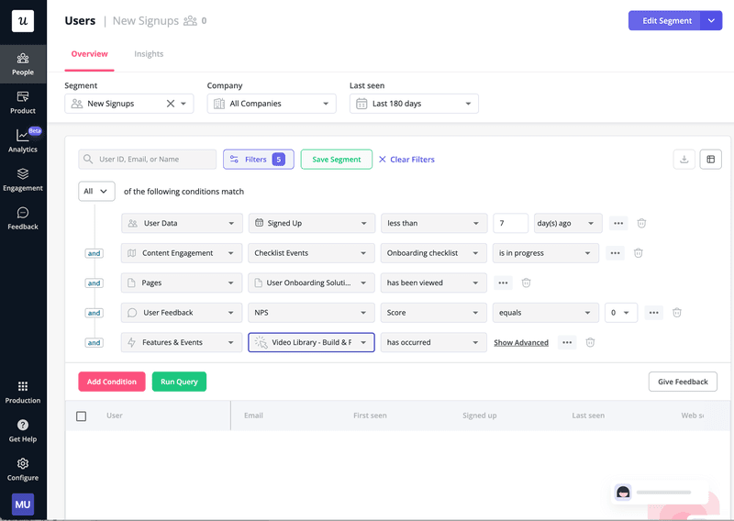Select all users checkbox in table header
Viewport: 734px width, 521px height.
tap(82, 416)
